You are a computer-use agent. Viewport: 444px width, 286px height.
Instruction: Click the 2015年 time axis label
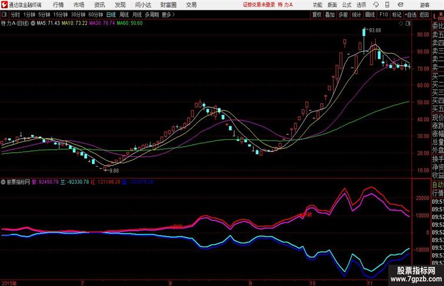[x=9, y=283]
